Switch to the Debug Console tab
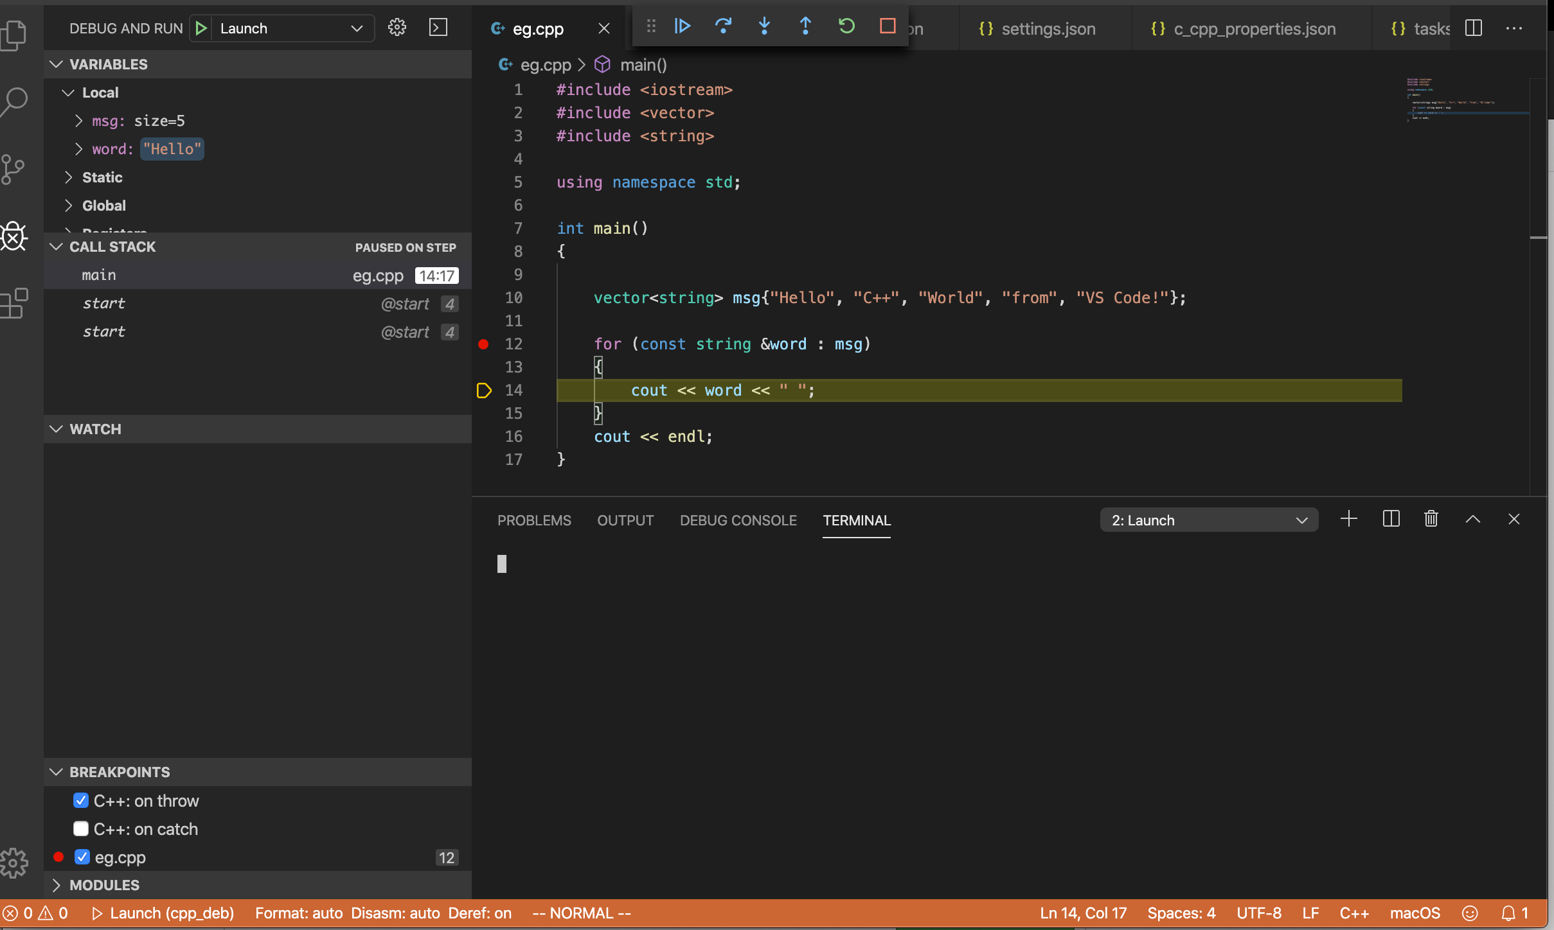This screenshot has height=930, width=1554. [738, 520]
